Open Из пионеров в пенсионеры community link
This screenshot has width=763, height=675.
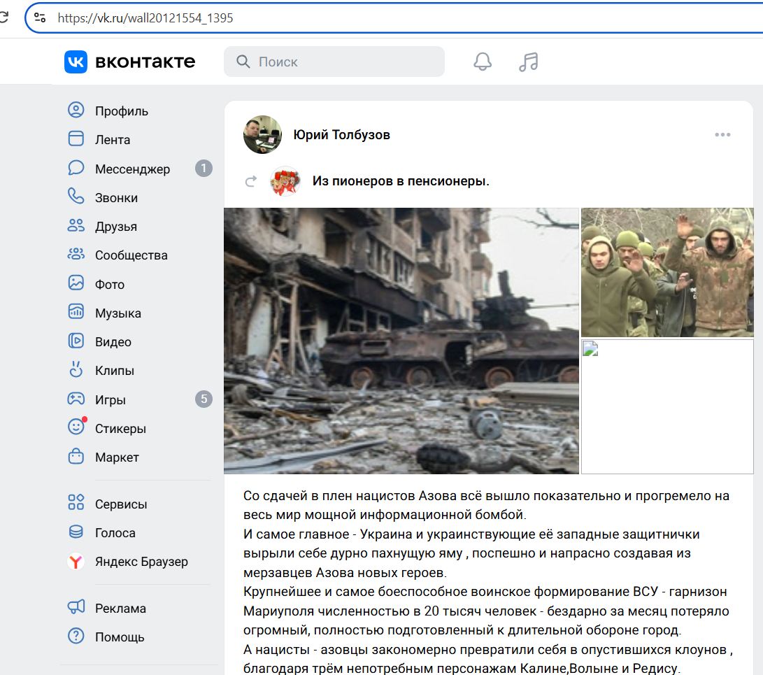point(401,181)
